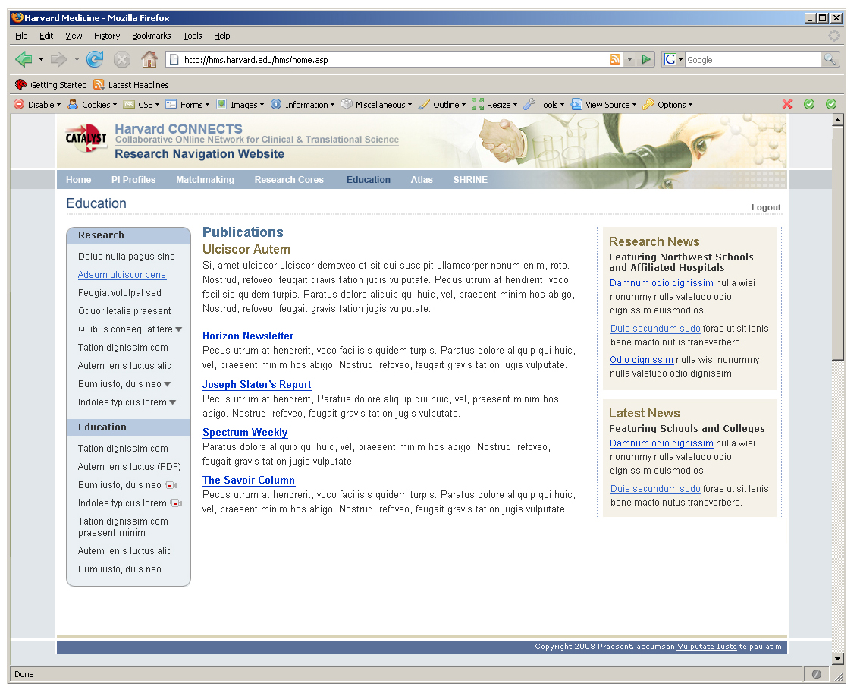Click Odio dignissim news link
Image resolution: width=860 pixels, height=690 pixels.
642,360
